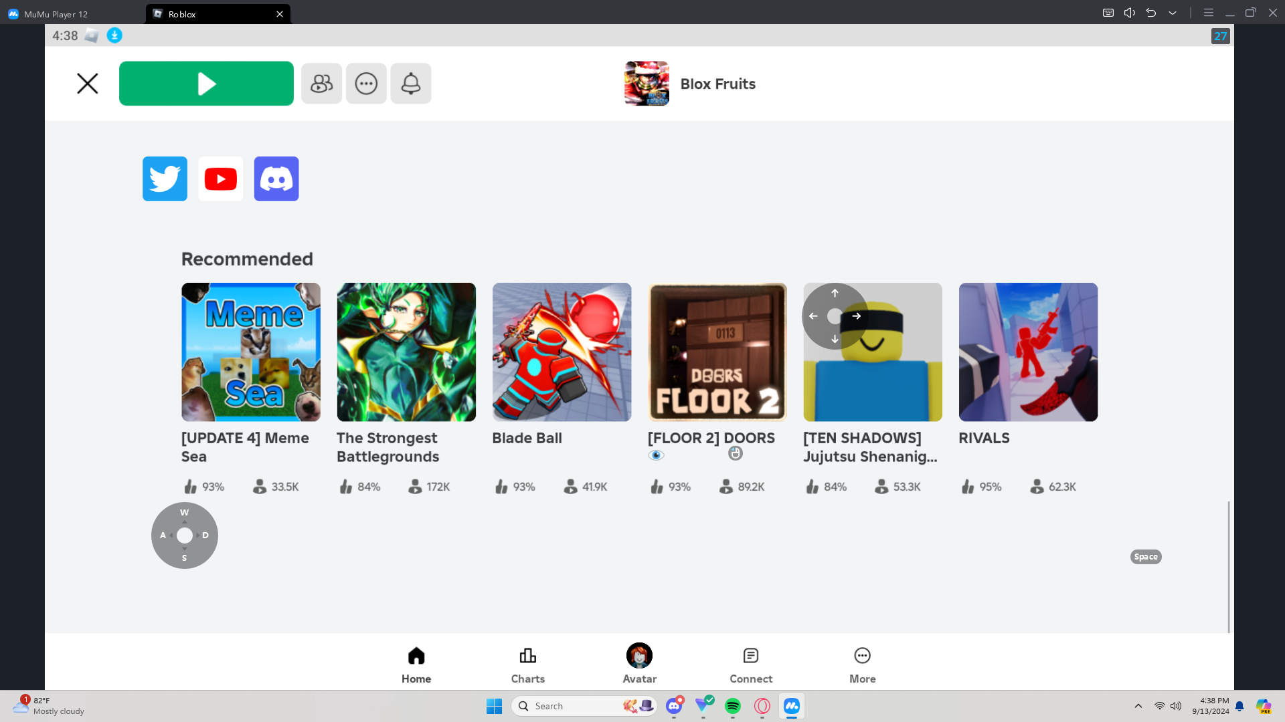The height and width of the screenshot is (722, 1285).
Task: Click the '[UPDATE 4] Meme Sea' title
Action: (245, 447)
